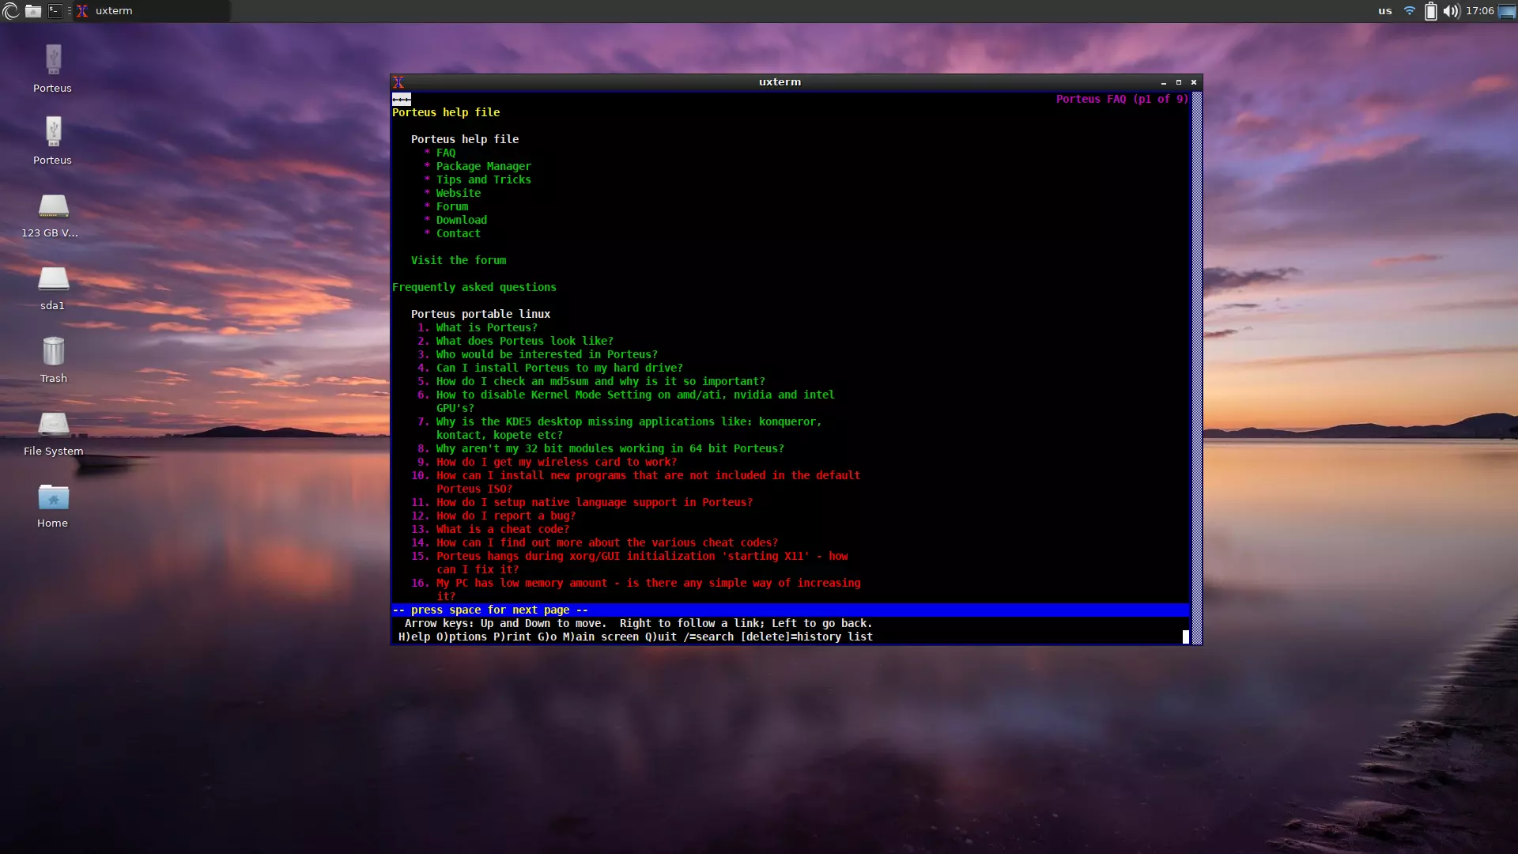This screenshot has height=854, width=1518.
Task: Click the show desktop icon at panel end
Action: (x=1507, y=11)
